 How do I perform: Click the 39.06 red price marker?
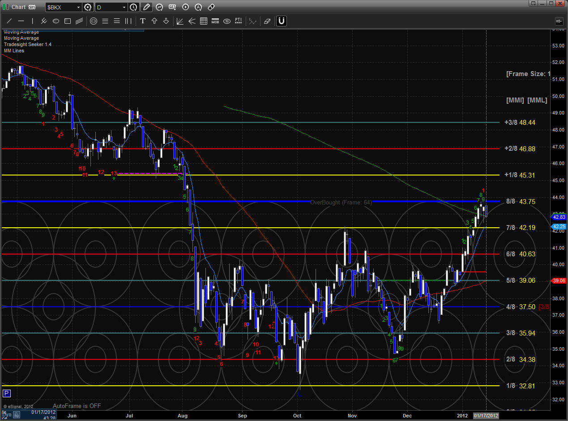(x=560, y=281)
